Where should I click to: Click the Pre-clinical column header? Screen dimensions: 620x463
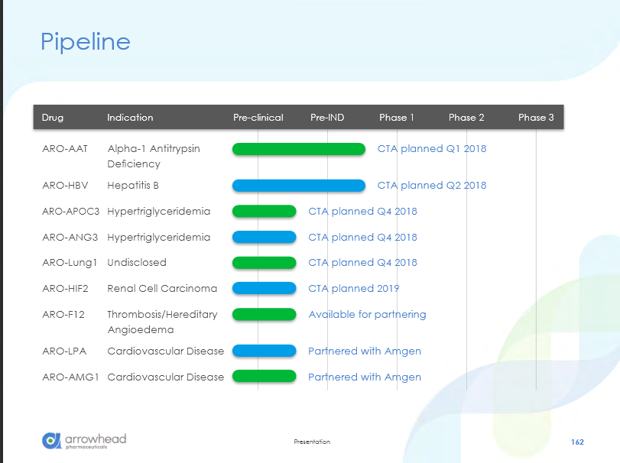(x=258, y=118)
